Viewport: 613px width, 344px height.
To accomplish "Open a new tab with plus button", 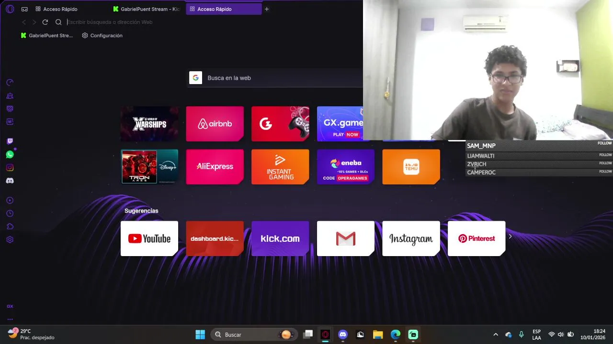I will point(267,9).
